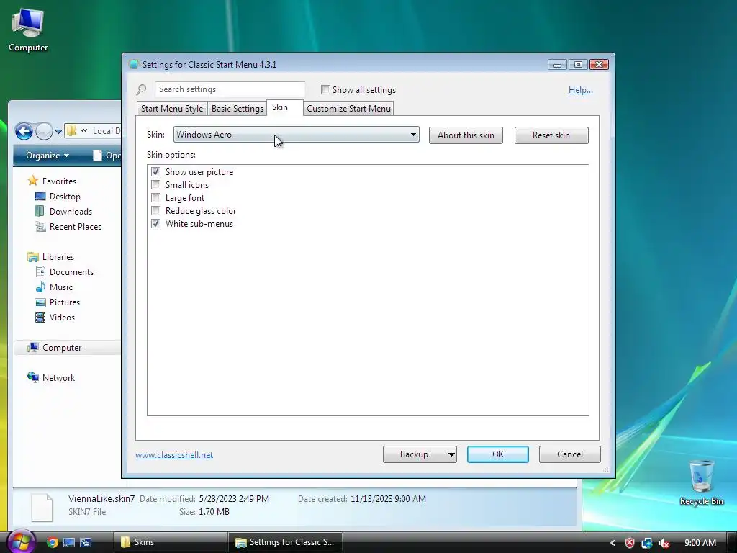
Task: Open the Computer desktop icon
Action: 28,30
